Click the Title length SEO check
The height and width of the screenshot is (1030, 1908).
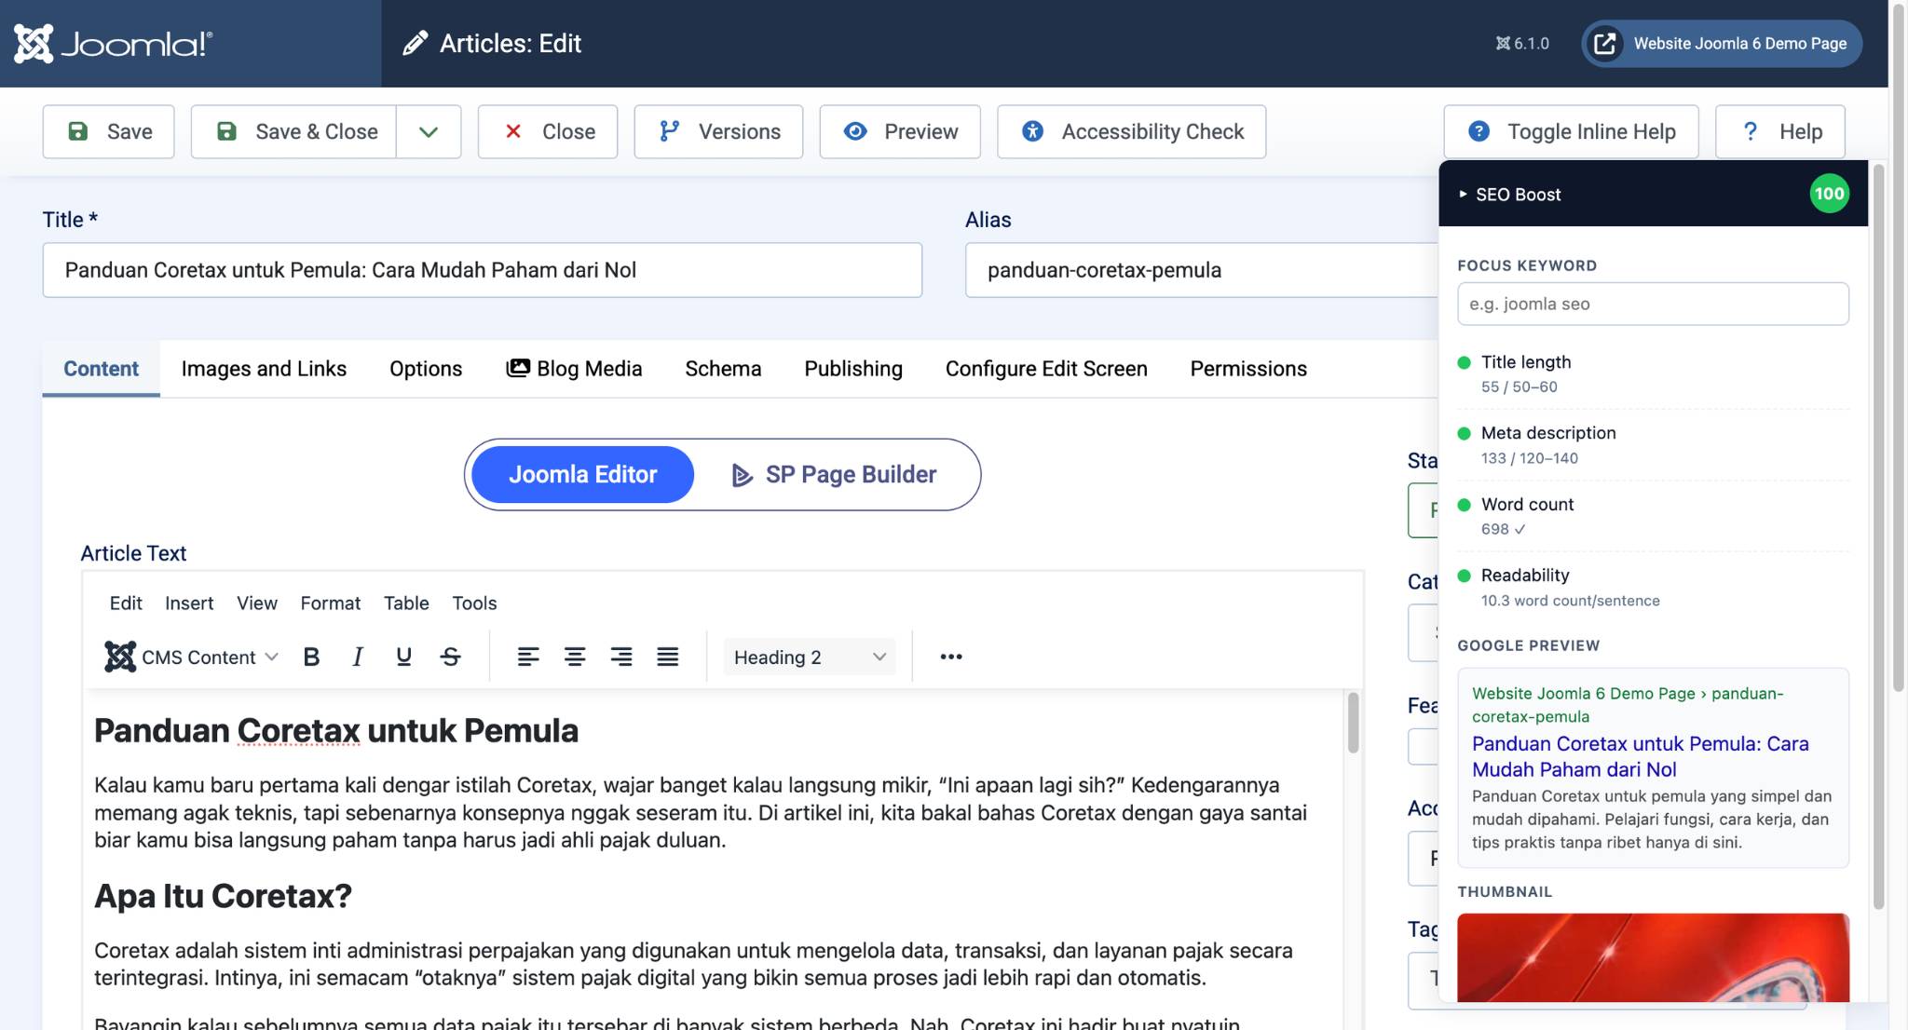1653,373
